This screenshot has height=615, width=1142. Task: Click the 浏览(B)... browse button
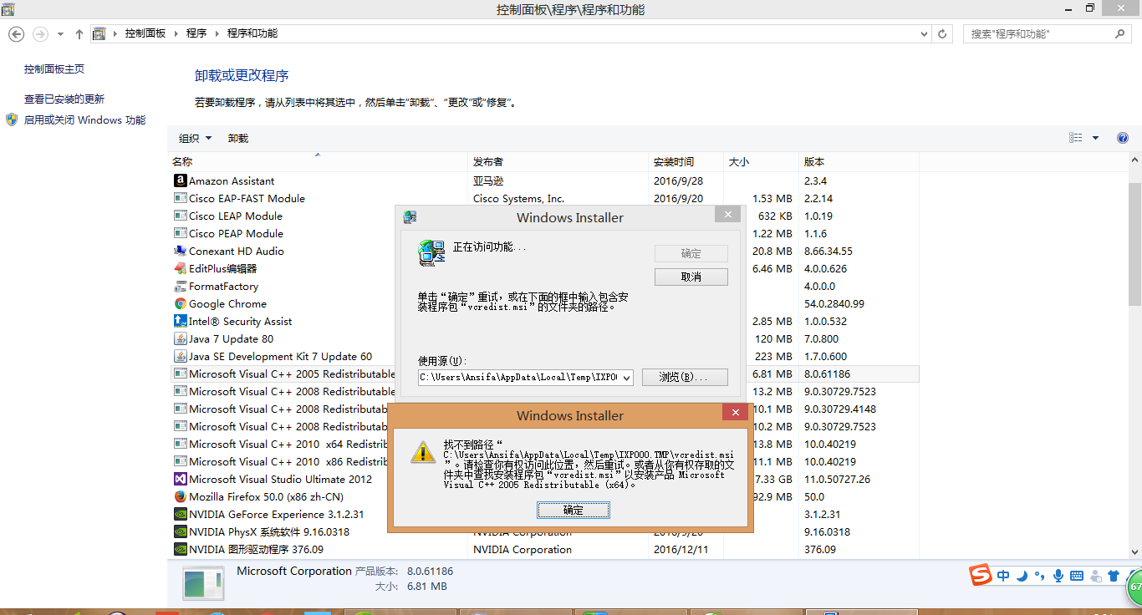(x=685, y=377)
